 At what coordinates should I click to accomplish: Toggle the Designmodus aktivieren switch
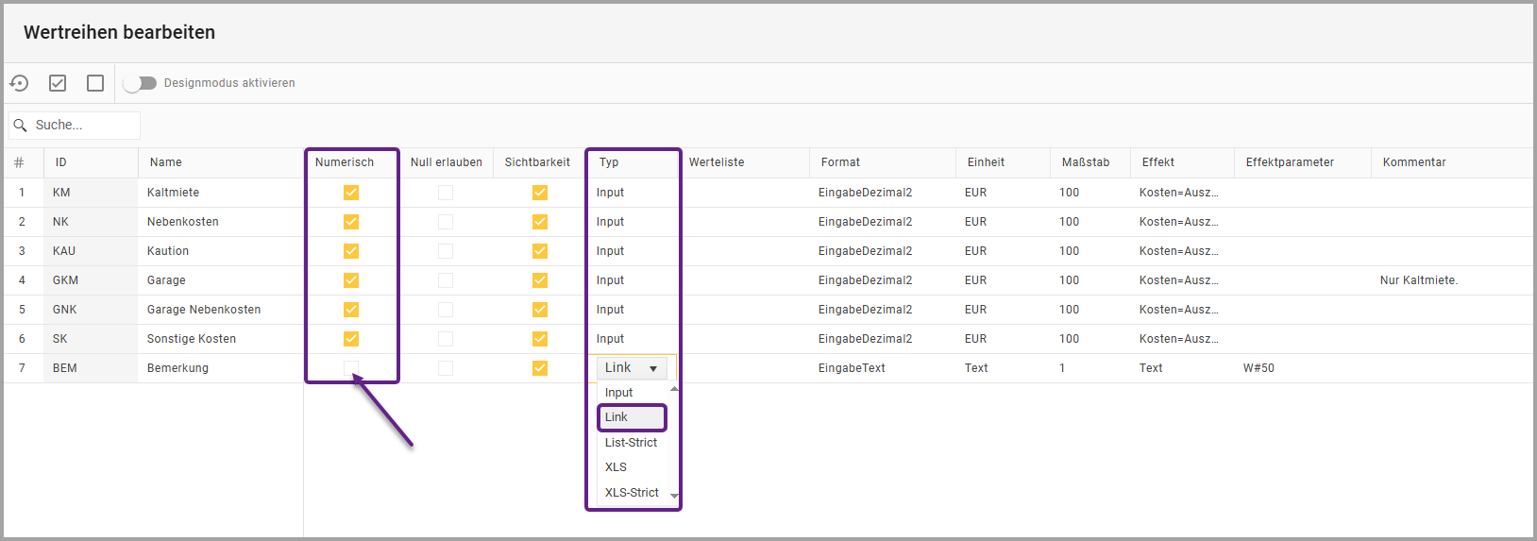(x=140, y=83)
